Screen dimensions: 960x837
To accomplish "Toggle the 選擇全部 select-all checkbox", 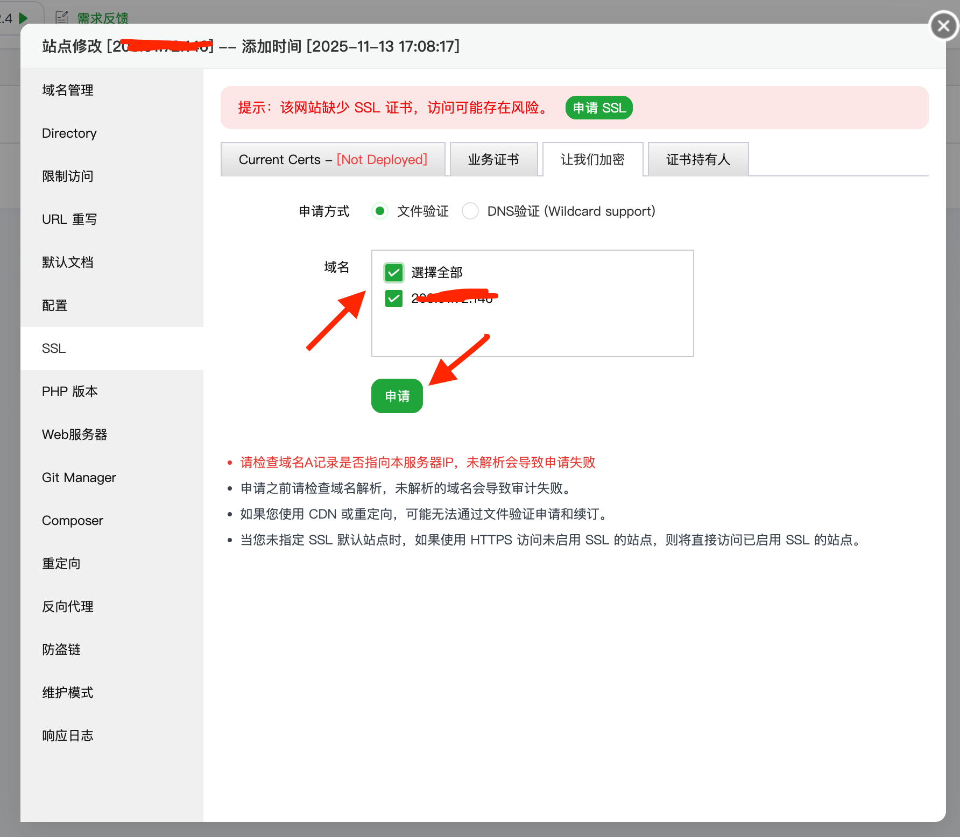I will point(394,273).
